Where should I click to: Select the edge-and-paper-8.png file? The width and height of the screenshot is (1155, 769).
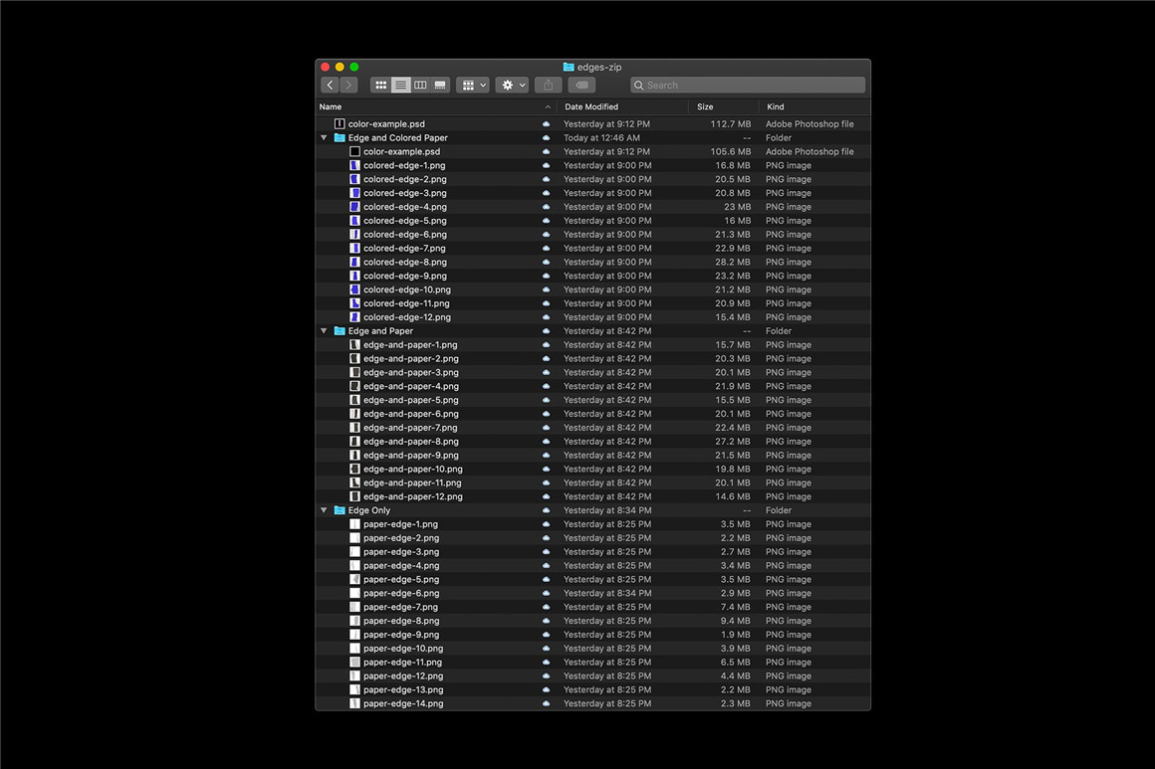tap(410, 442)
